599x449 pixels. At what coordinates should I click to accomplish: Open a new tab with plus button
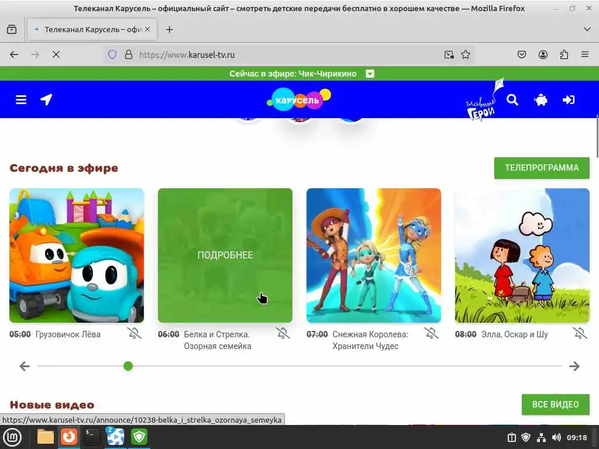(x=169, y=29)
